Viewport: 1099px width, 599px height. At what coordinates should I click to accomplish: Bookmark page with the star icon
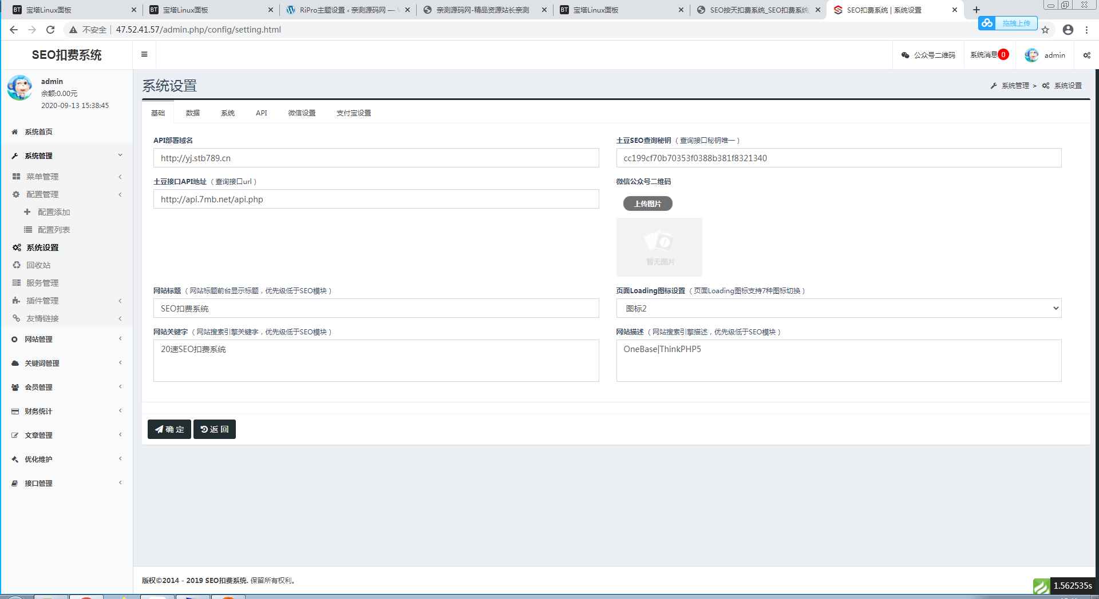tap(1045, 30)
